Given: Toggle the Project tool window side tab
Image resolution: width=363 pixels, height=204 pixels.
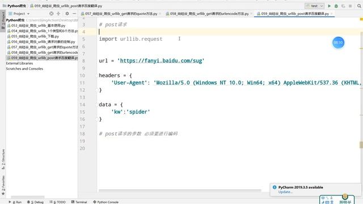Looking at the screenshot, I should [x=3, y=20].
